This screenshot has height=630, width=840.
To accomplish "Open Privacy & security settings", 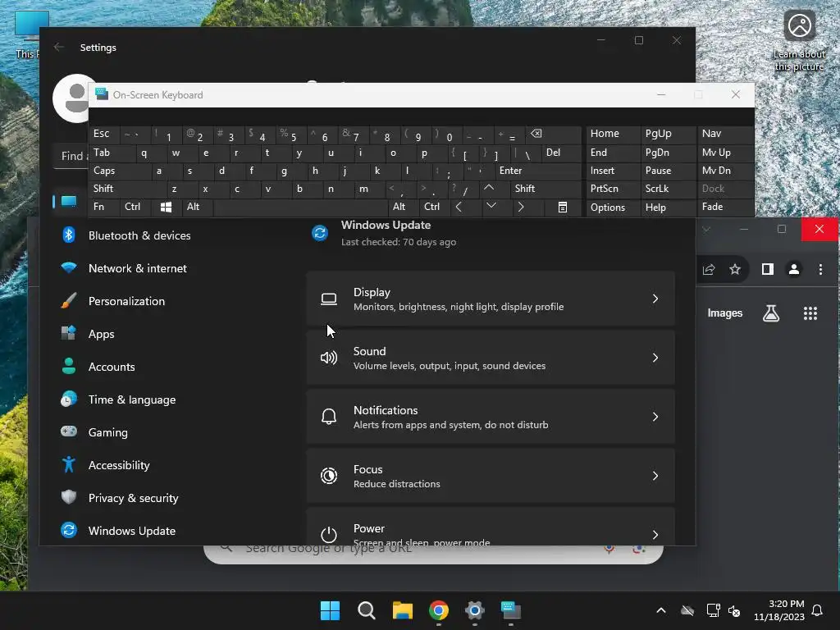I will pyautogui.click(x=133, y=498).
